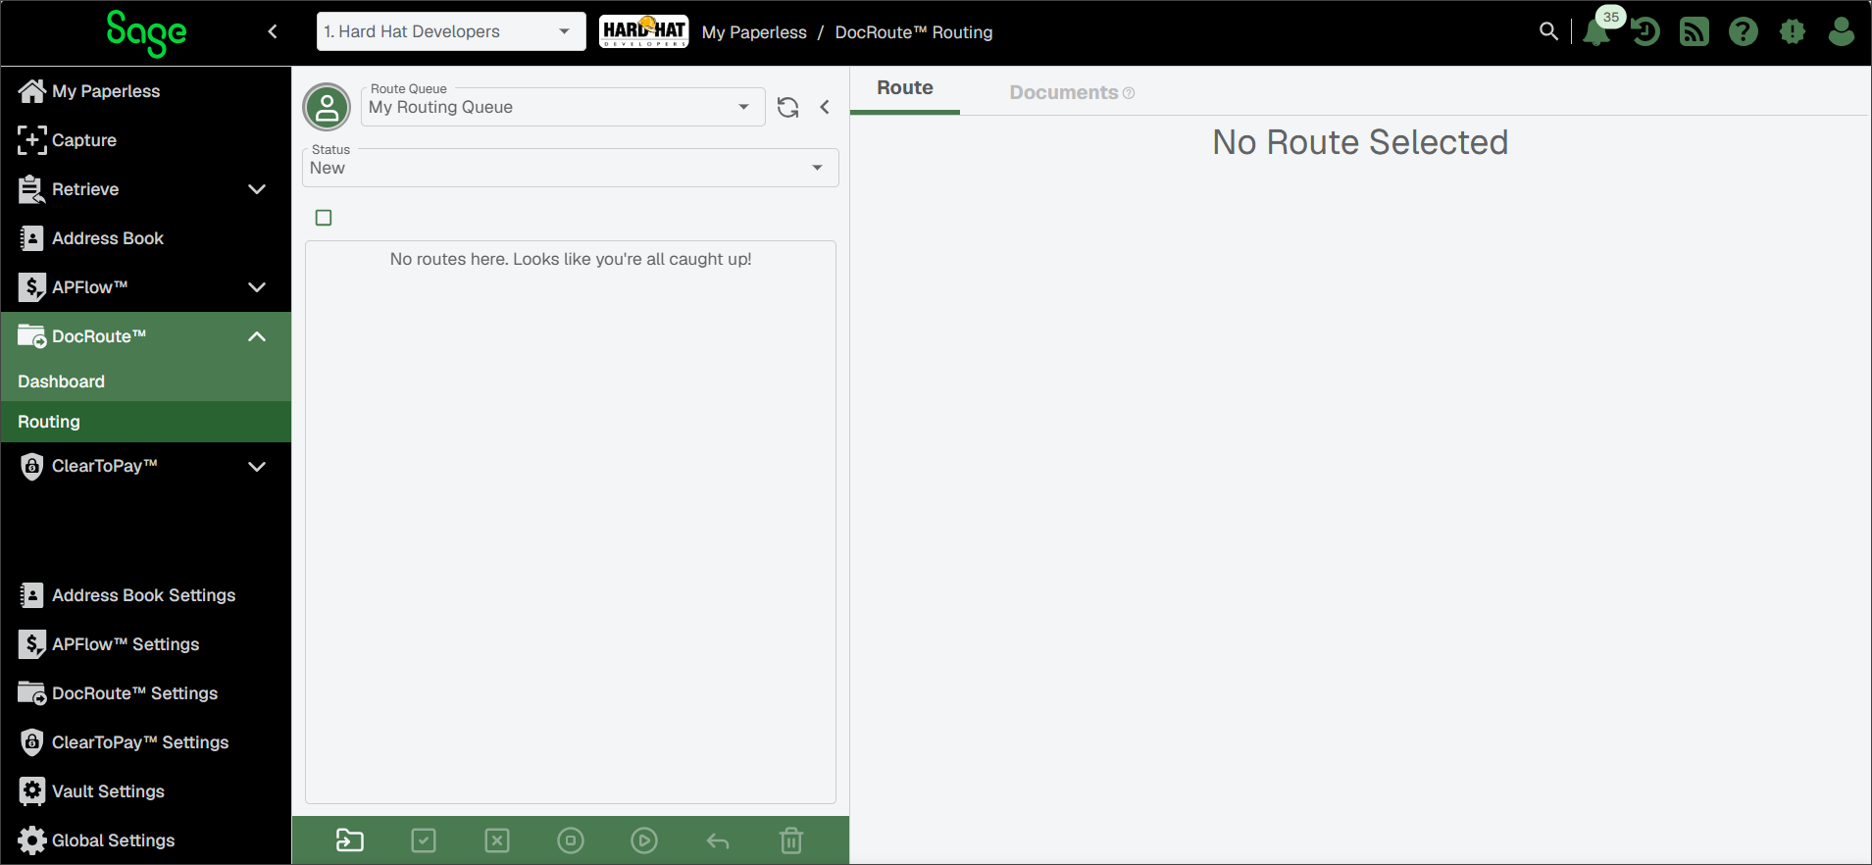Click the green route queue user avatar
Viewport: 1872px width, 865px height.
click(328, 107)
